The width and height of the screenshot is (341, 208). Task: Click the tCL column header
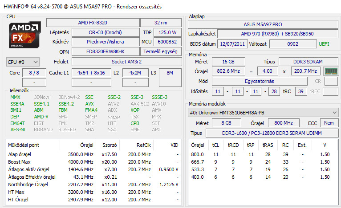[216, 145]
